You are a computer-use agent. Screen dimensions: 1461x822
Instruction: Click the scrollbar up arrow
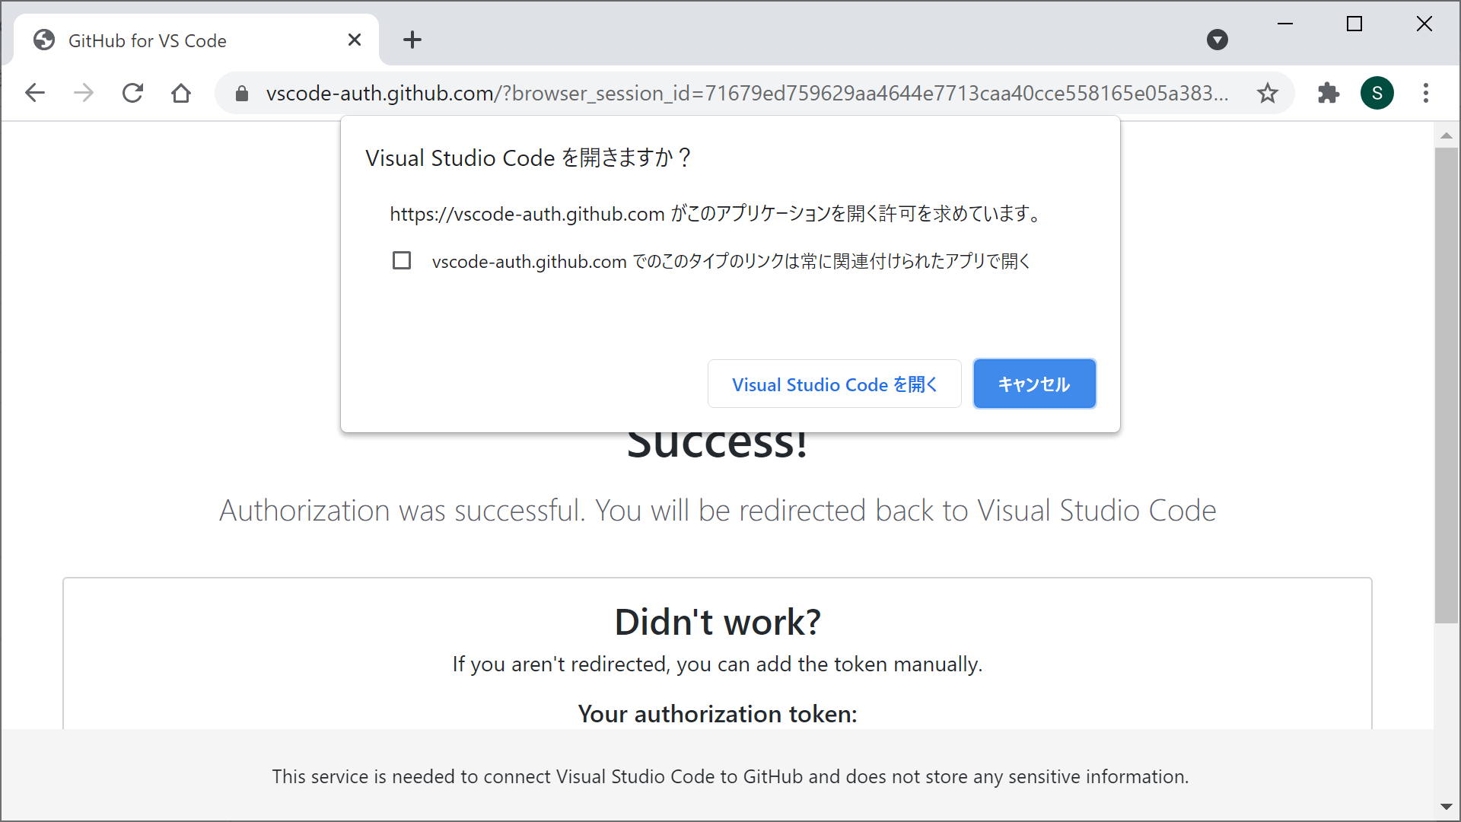pos(1447,135)
